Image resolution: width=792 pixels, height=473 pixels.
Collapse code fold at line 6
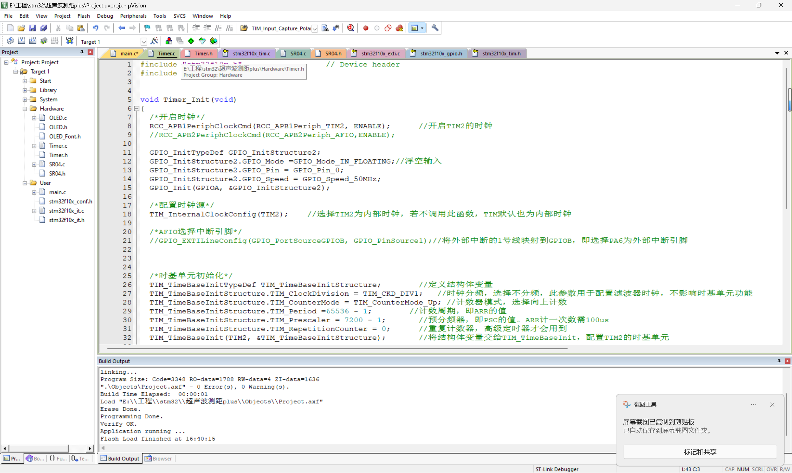[x=137, y=109]
